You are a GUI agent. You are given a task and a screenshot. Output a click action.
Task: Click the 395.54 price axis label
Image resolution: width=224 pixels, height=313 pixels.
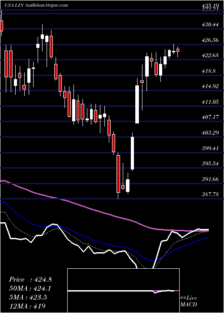(x=209, y=164)
